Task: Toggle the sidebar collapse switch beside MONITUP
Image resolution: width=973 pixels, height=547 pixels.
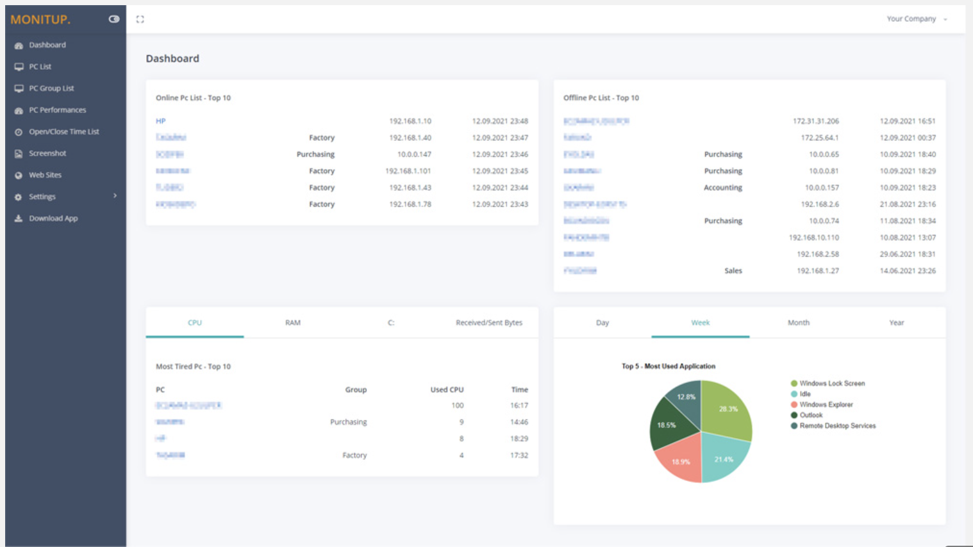Action: coord(113,19)
